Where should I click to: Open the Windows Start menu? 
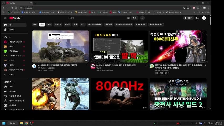click(4, 123)
